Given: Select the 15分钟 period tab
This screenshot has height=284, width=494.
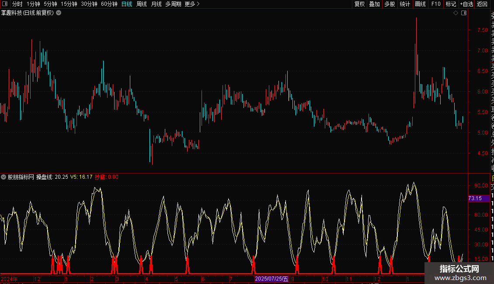Looking at the screenshot, I should (x=69, y=4).
